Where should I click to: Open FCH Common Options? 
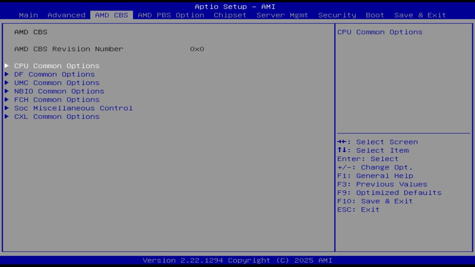click(57, 99)
